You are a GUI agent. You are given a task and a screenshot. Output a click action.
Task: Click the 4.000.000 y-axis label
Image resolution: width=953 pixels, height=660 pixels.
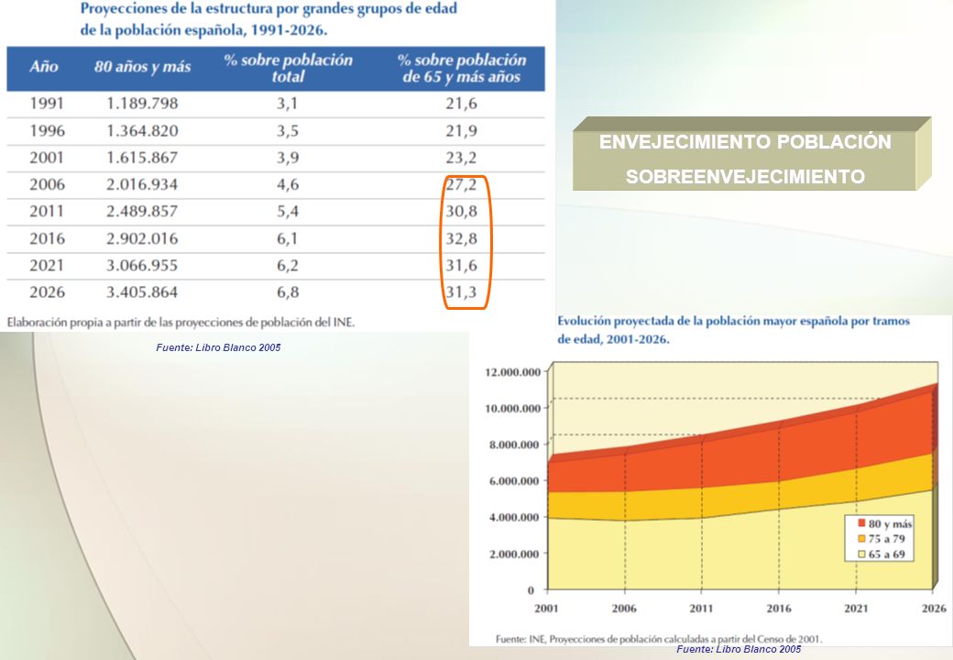pos(514,517)
